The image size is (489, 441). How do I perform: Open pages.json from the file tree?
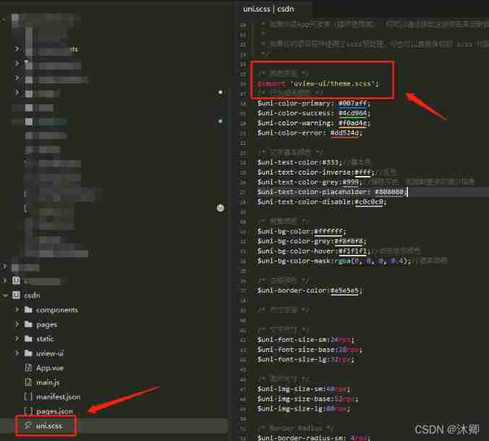pyautogui.click(x=54, y=411)
